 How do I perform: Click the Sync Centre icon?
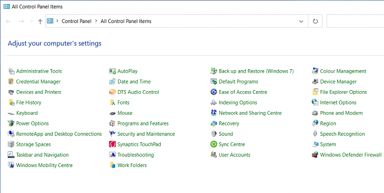(214, 144)
